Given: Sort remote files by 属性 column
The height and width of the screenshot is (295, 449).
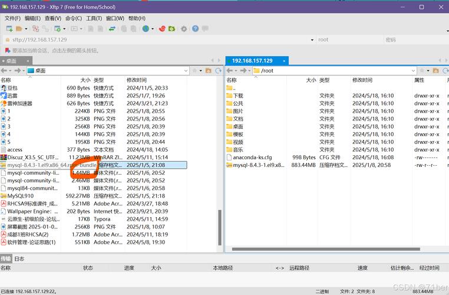Looking at the screenshot, I should click(428, 80).
